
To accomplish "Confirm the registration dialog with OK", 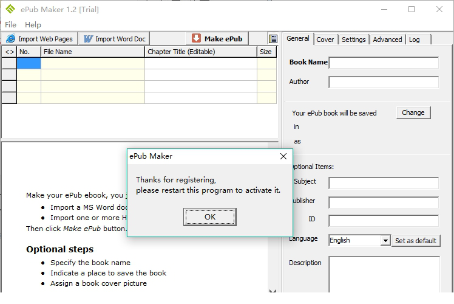I will tap(210, 216).
